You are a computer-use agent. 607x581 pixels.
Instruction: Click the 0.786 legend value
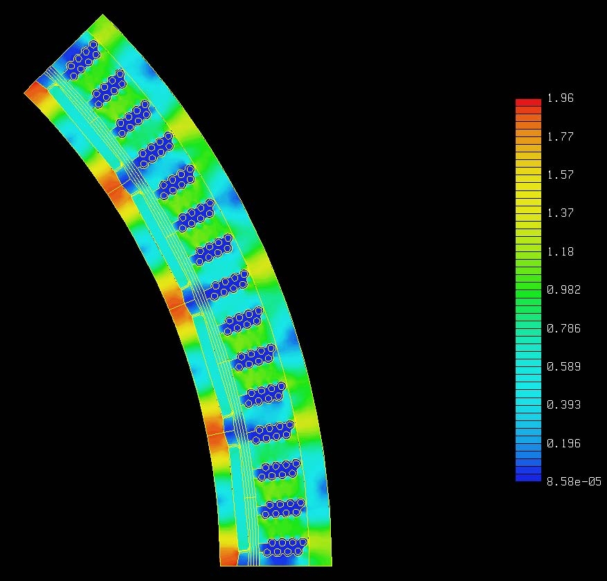click(563, 328)
